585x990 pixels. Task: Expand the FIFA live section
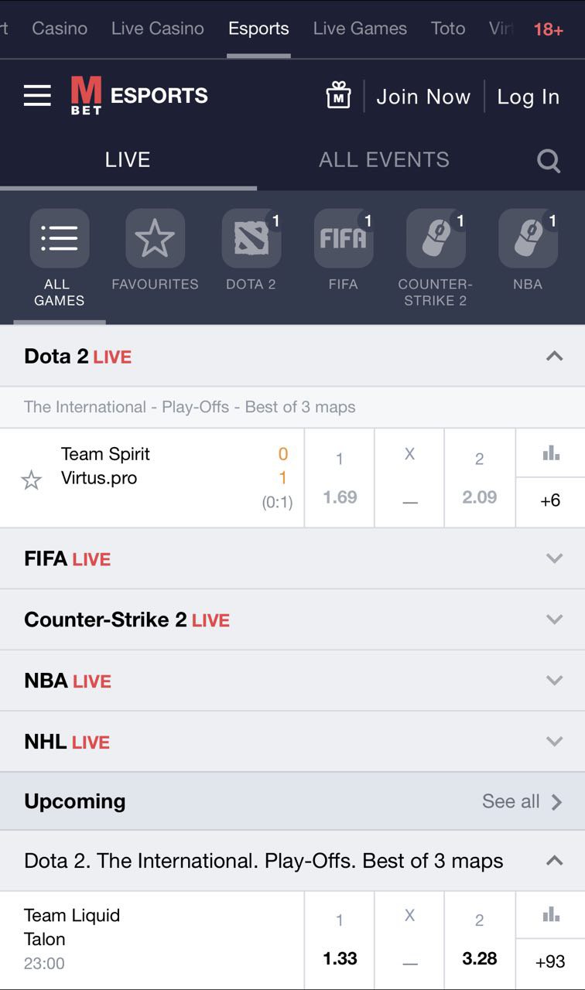(x=554, y=558)
